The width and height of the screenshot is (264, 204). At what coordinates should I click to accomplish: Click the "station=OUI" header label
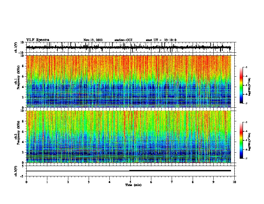pyautogui.click(x=123, y=40)
